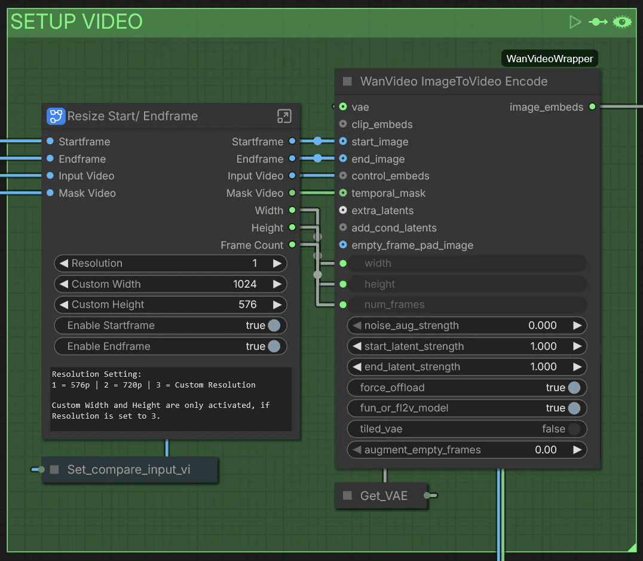Screen dimensions: 643x561
Task: Increase Resolution value with right arrow
Action: coord(278,264)
